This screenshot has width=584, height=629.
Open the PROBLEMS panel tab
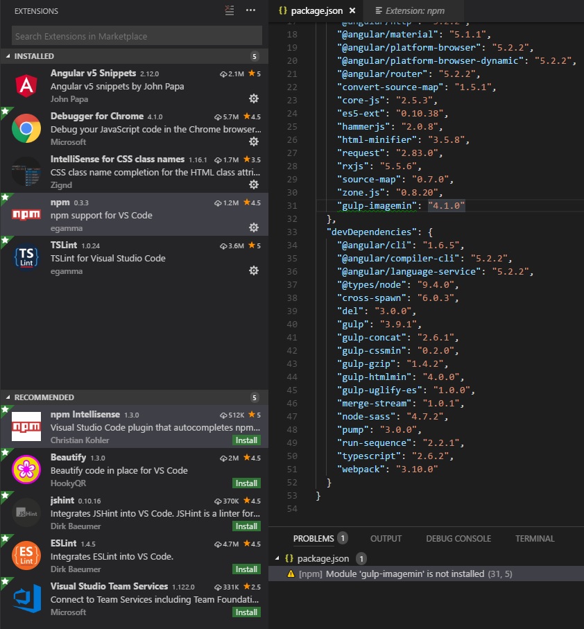point(314,538)
